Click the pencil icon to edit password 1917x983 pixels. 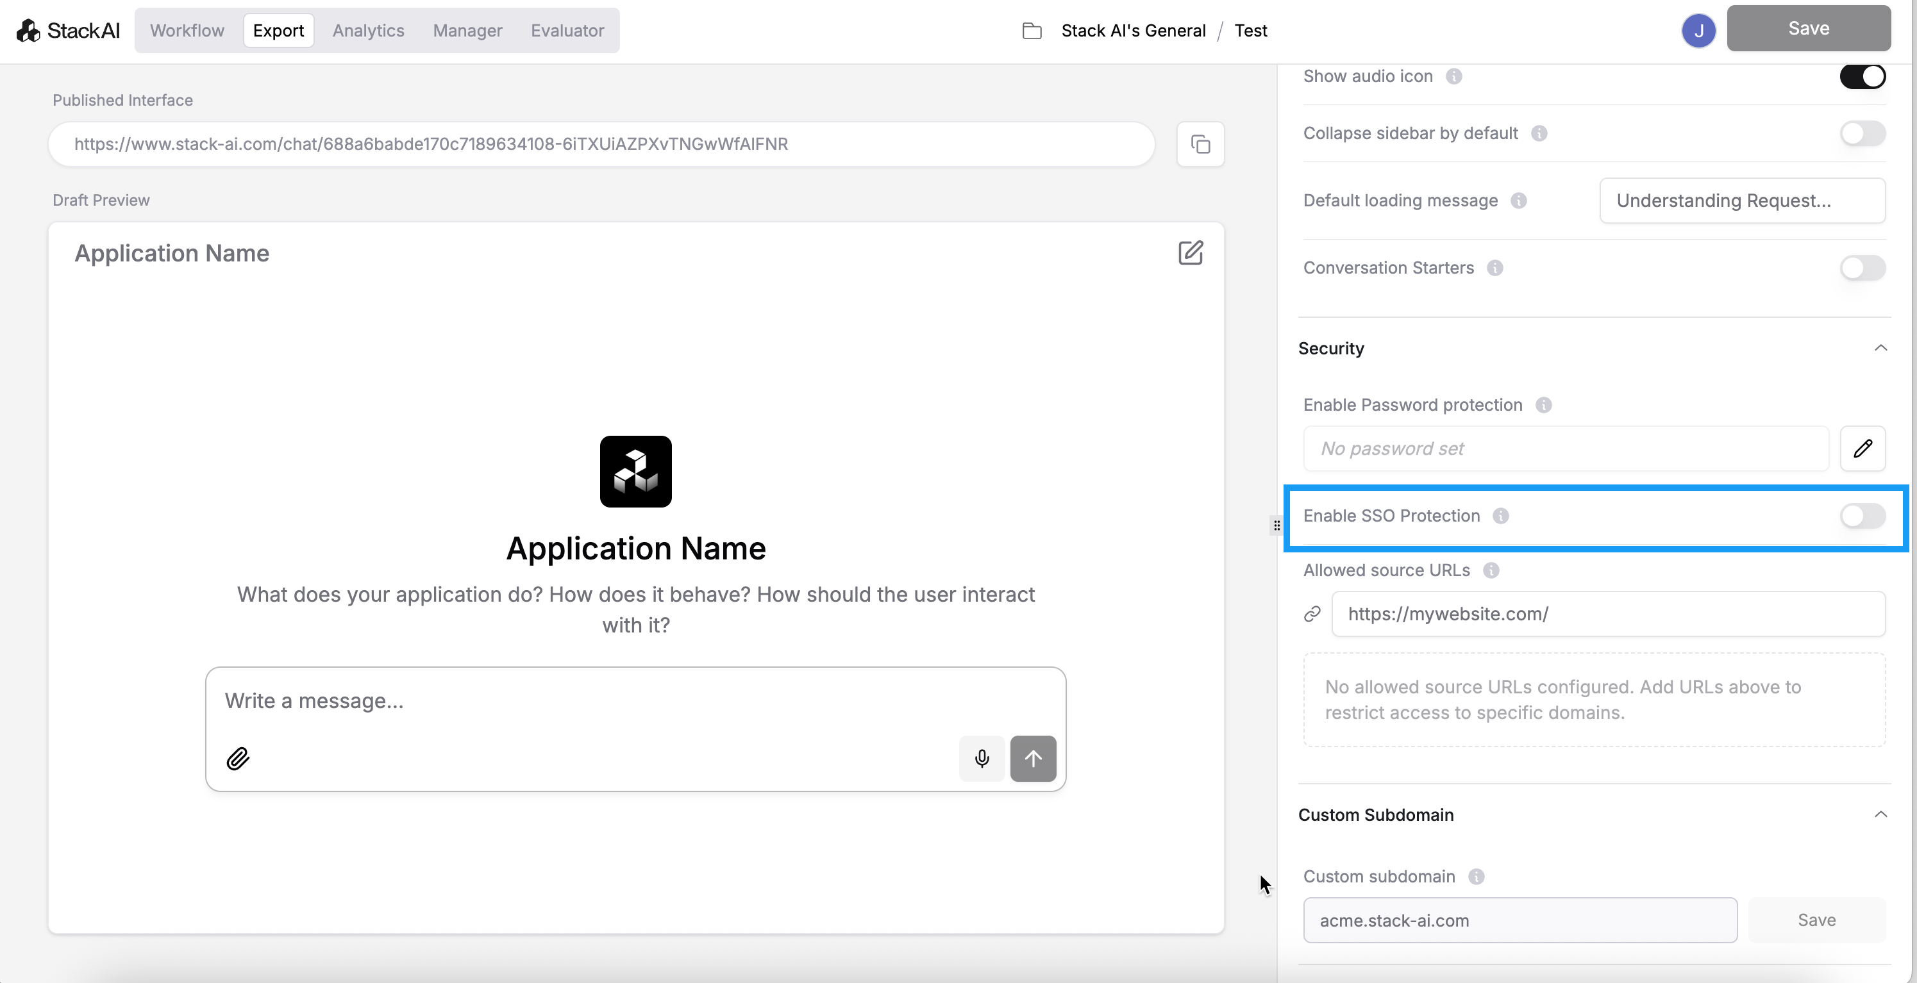click(x=1862, y=449)
